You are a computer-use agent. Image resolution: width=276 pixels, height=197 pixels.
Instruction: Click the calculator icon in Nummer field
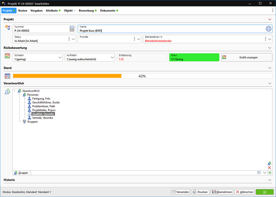click(x=72, y=29)
